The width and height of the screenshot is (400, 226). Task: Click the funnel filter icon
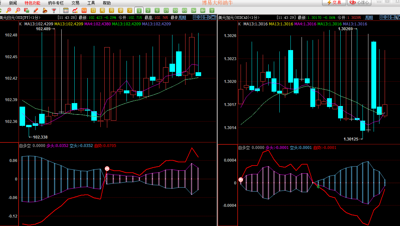pyautogui.click(x=54, y=10)
